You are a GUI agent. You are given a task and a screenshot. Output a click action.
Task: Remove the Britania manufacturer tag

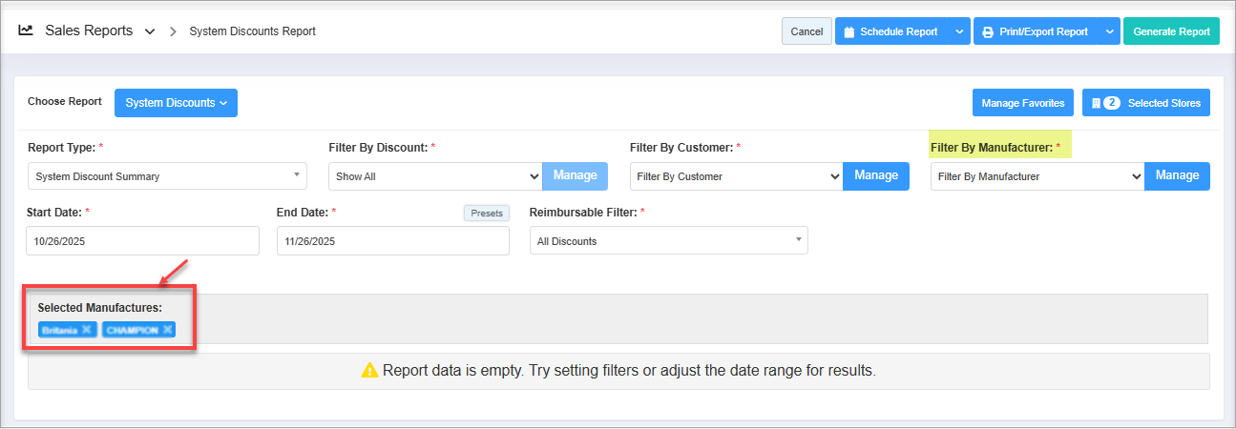coord(86,330)
